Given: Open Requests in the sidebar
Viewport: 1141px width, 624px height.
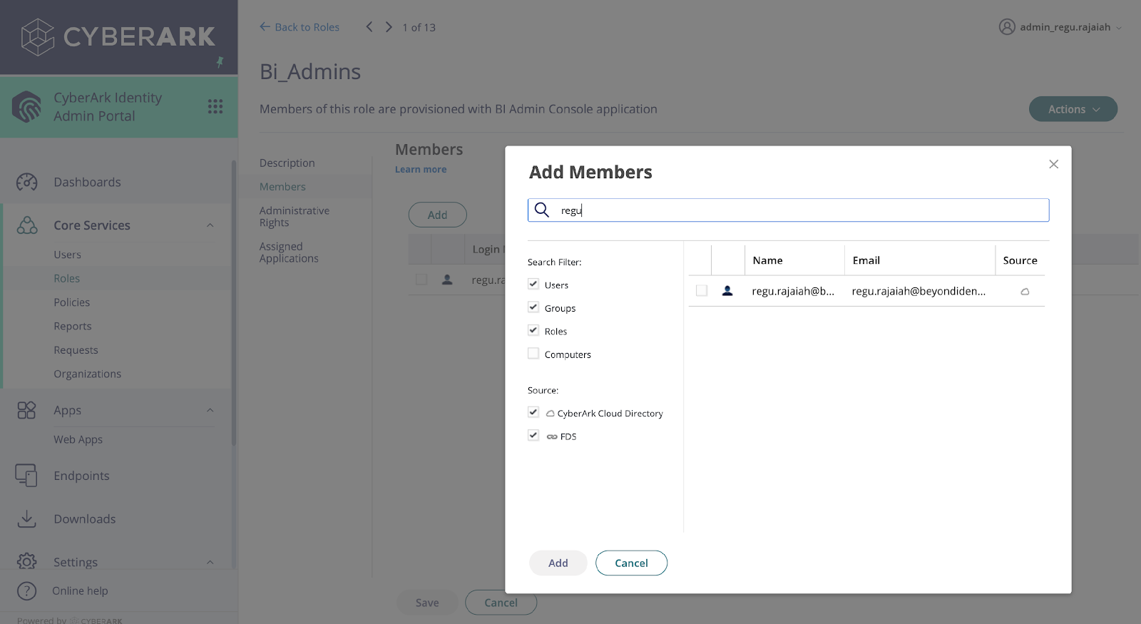Looking at the screenshot, I should pos(76,350).
